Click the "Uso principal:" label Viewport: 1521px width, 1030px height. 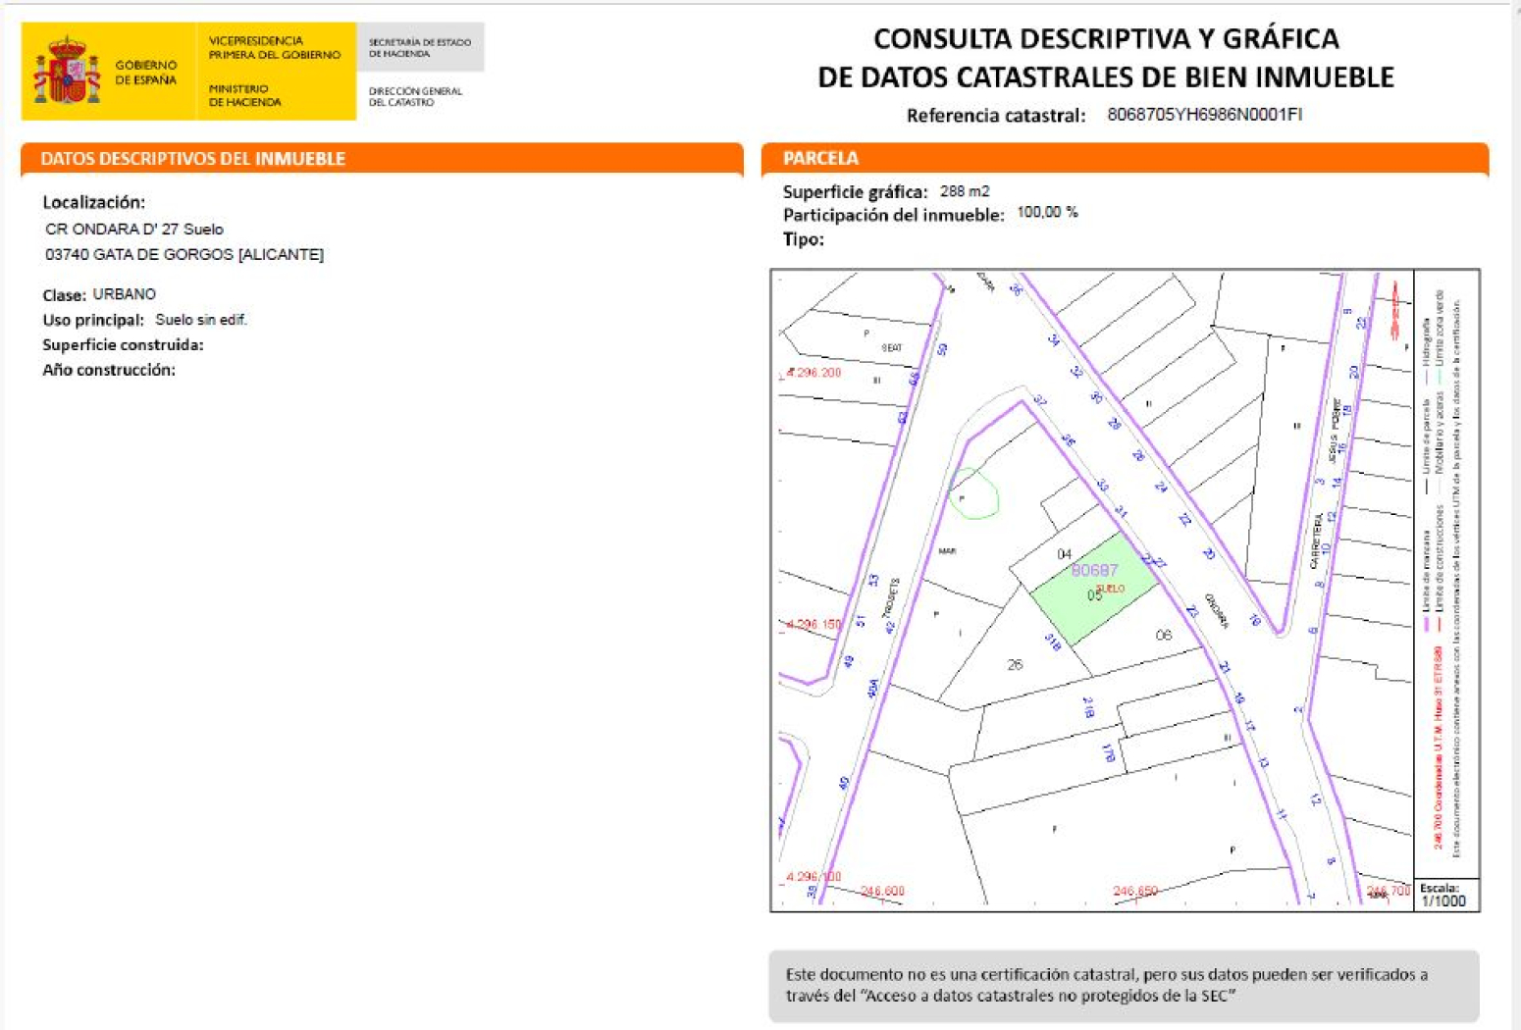tap(93, 320)
